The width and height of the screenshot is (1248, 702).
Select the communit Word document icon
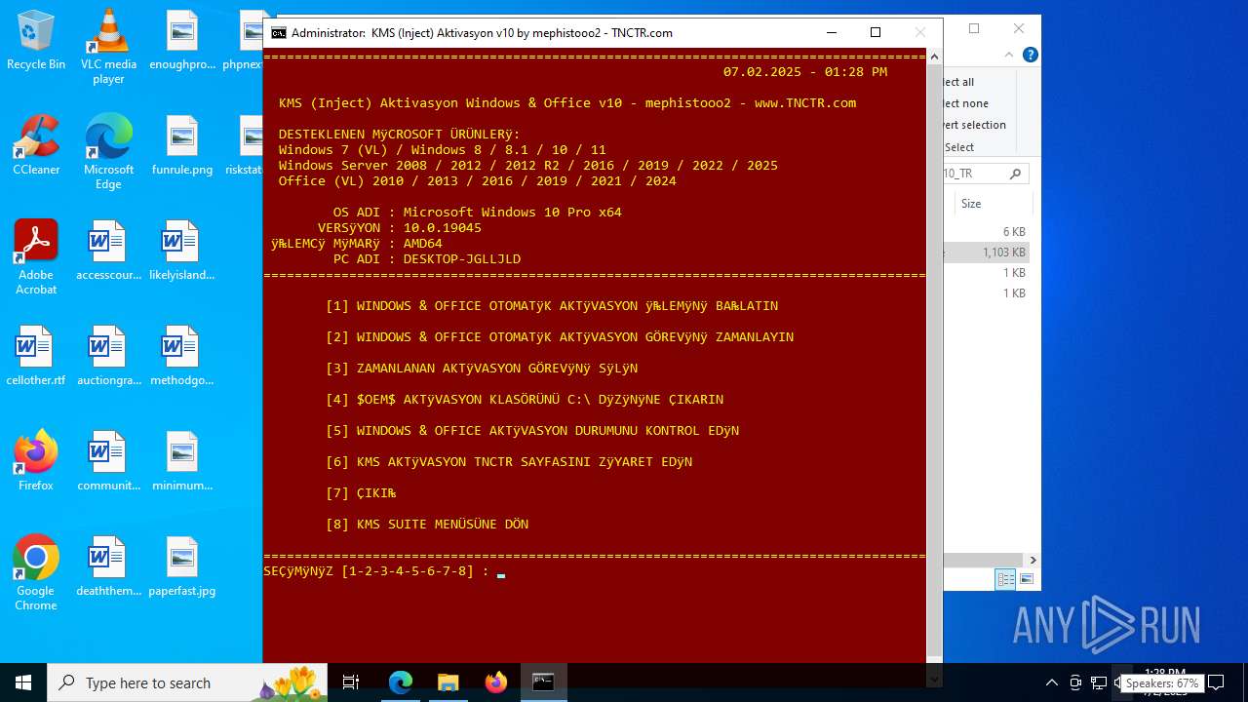[108, 461]
